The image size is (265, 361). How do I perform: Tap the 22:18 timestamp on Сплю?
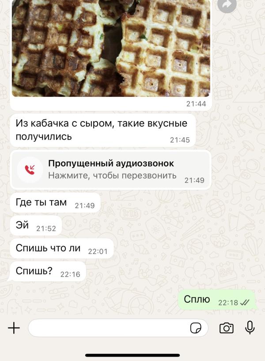point(228,303)
